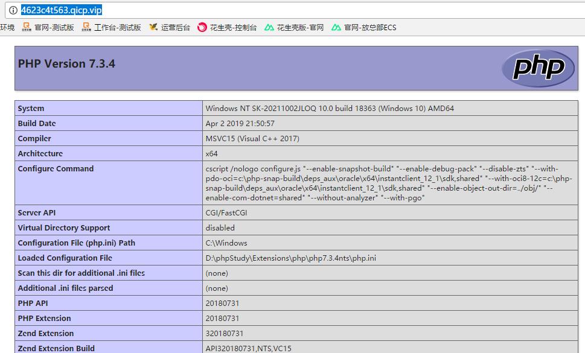Click the 官网-放总部ECS green favicon
The width and height of the screenshot is (585, 353).
tap(336, 27)
